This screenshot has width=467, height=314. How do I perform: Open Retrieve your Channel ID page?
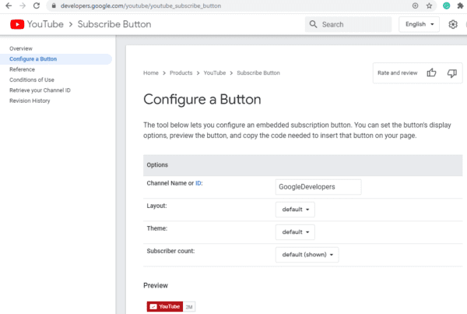click(40, 90)
